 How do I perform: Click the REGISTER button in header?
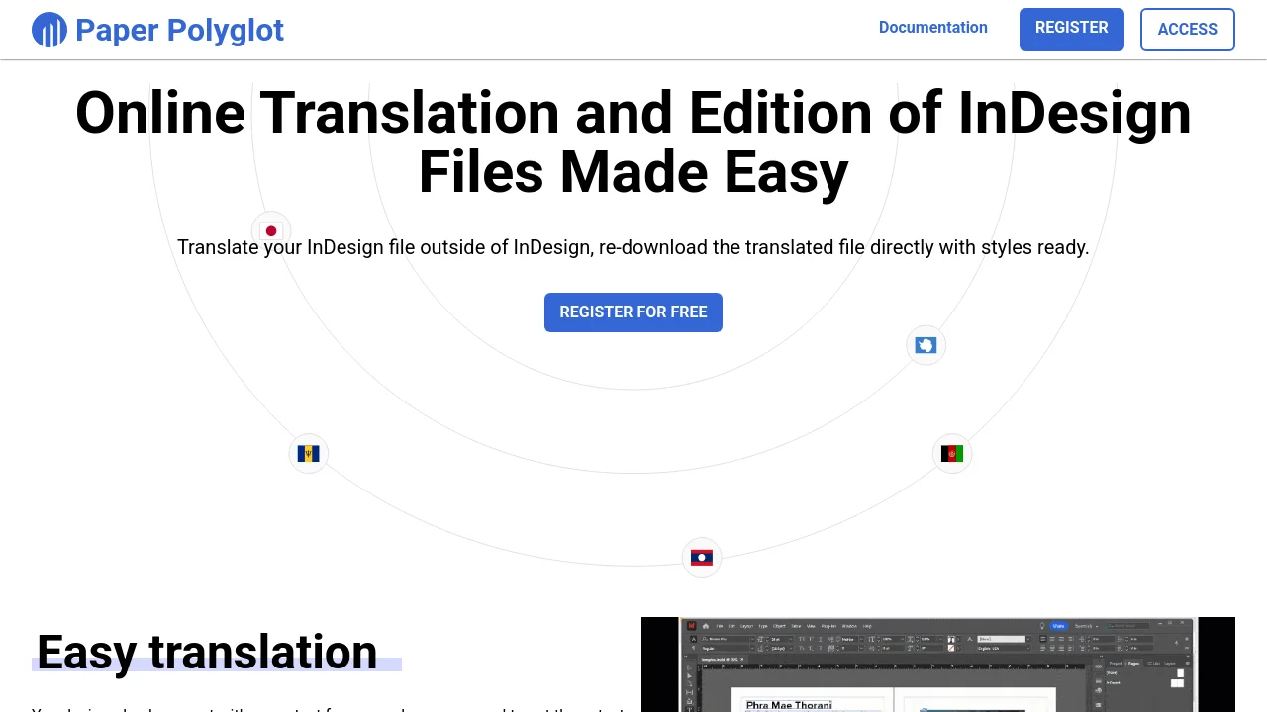point(1072,29)
